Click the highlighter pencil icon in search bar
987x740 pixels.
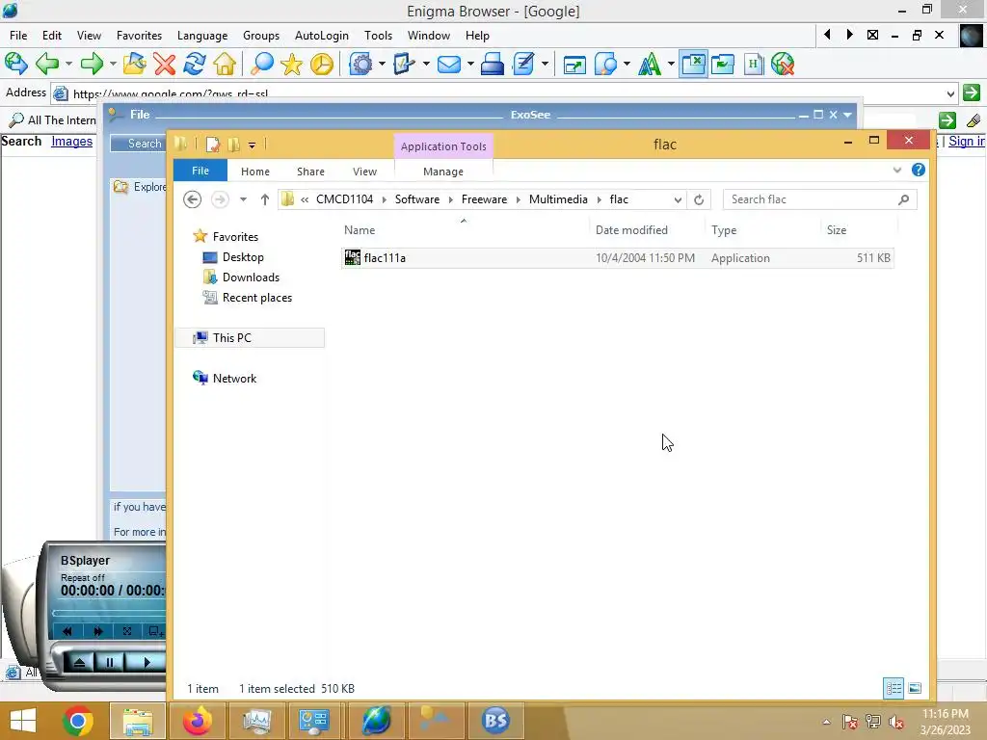pyautogui.click(x=974, y=119)
